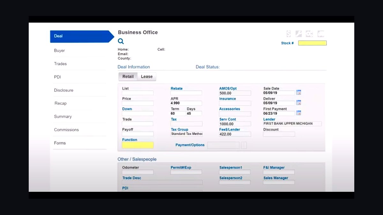Click the Permit#/Exp link label
This screenshot has height=215, width=383.
click(x=181, y=168)
